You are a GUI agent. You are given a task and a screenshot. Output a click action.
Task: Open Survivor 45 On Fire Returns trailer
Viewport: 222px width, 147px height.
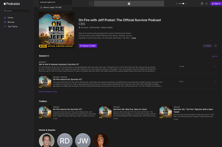click(x=193, y=111)
